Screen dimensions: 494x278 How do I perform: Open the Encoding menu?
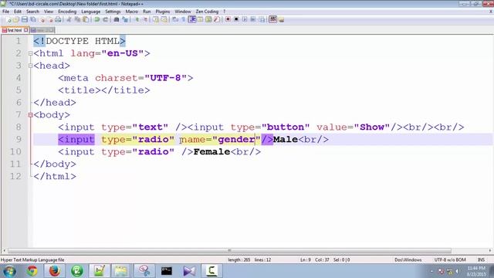[x=67, y=12]
